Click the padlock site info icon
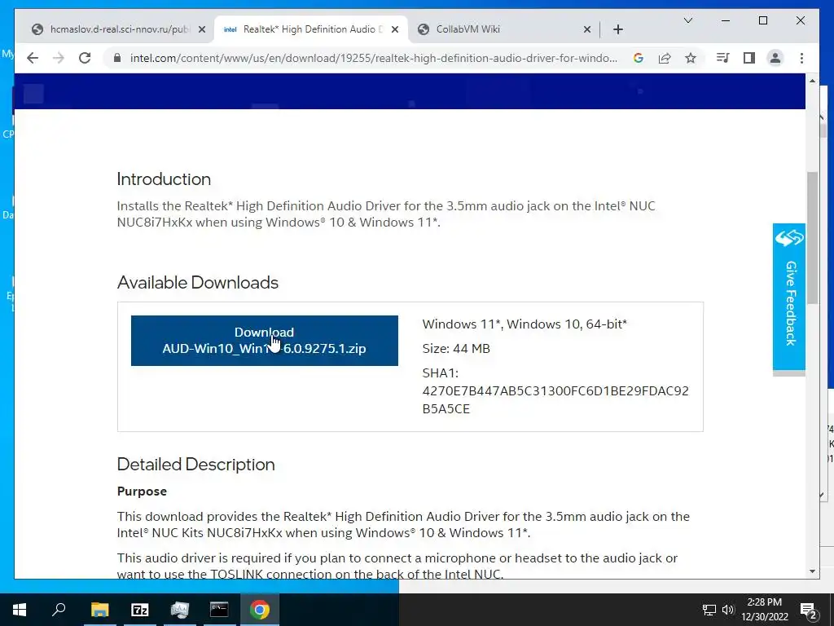The width and height of the screenshot is (834, 626). pos(117,58)
